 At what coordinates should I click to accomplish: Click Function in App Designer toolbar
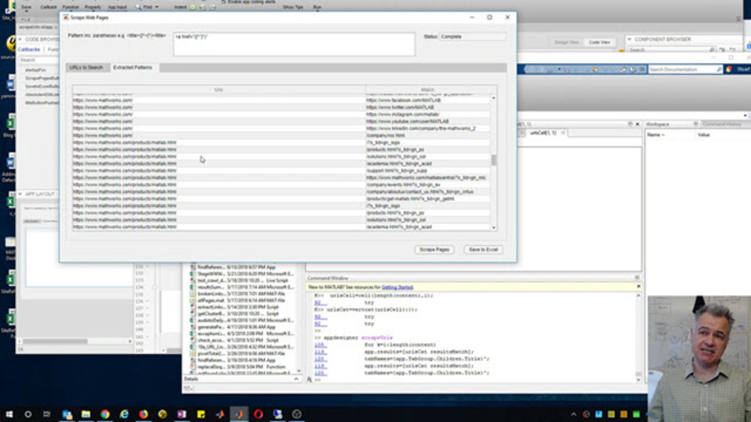(70, 7)
